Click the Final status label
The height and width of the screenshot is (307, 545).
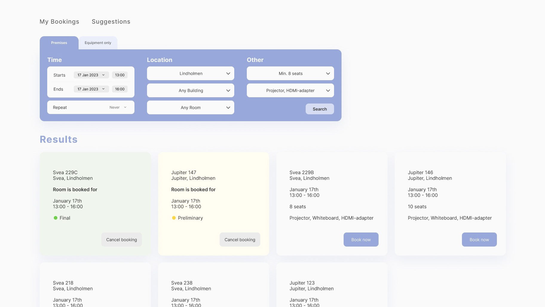65,218
